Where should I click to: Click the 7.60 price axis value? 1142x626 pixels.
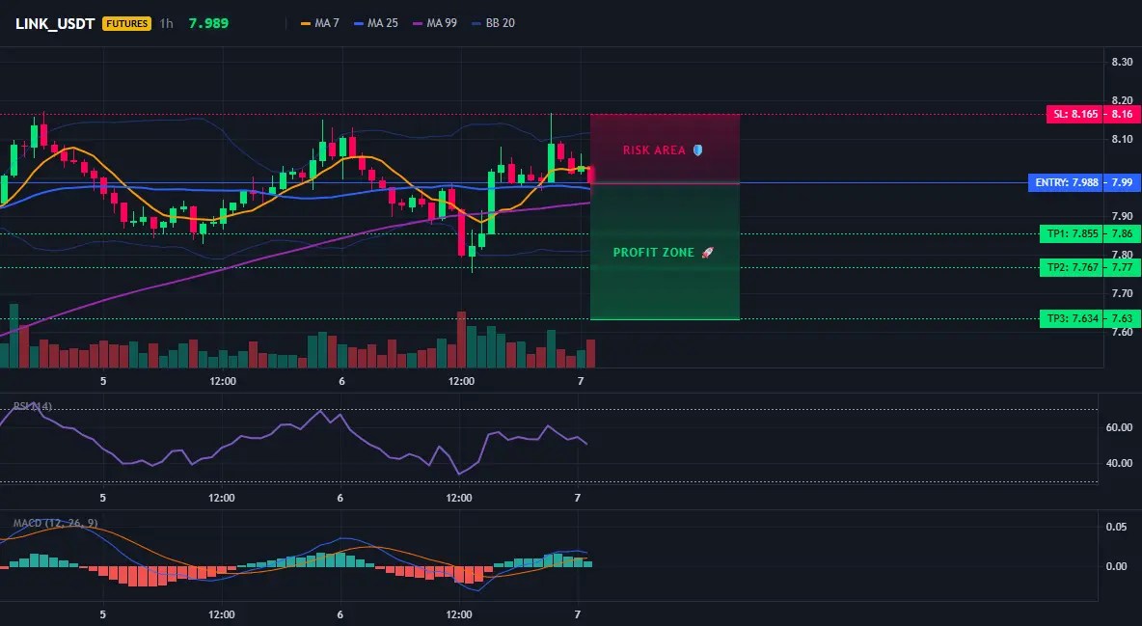1122,333
